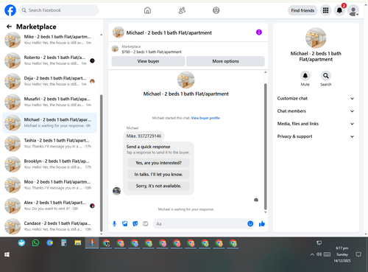The width and height of the screenshot is (368, 272).
Task: Open the Brooklyn conversation
Action: pyautogui.click(x=50, y=164)
